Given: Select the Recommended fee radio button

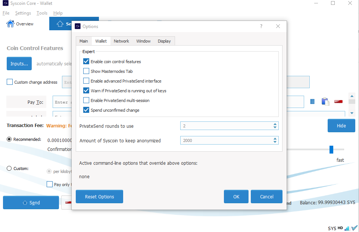Looking at the screenshot, I should pos(9,139).
